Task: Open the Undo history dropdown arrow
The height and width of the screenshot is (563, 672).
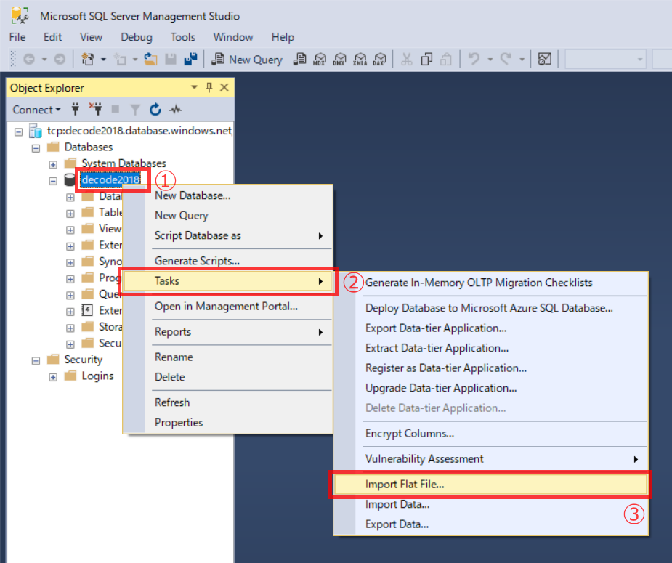Action: coord(490,60)
